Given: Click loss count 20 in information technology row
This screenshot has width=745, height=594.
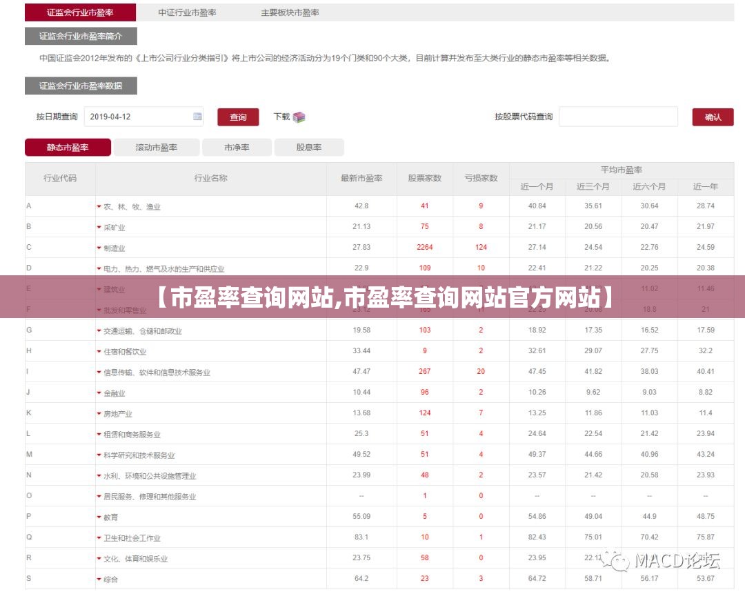Looking at the screenshot, I should (481, 371).
